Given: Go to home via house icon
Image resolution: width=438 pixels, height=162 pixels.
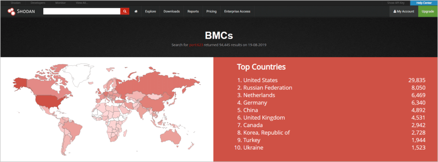Looking at the screenshot, I should coord(136,12).
